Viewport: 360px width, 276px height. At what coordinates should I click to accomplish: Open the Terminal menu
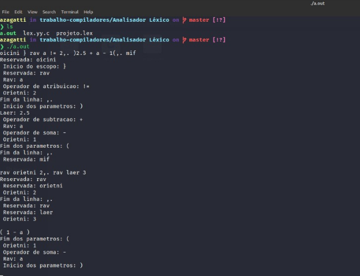click(x=69, y=12)
